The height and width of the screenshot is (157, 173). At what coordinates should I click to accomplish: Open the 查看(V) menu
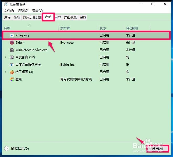[37, 11]
